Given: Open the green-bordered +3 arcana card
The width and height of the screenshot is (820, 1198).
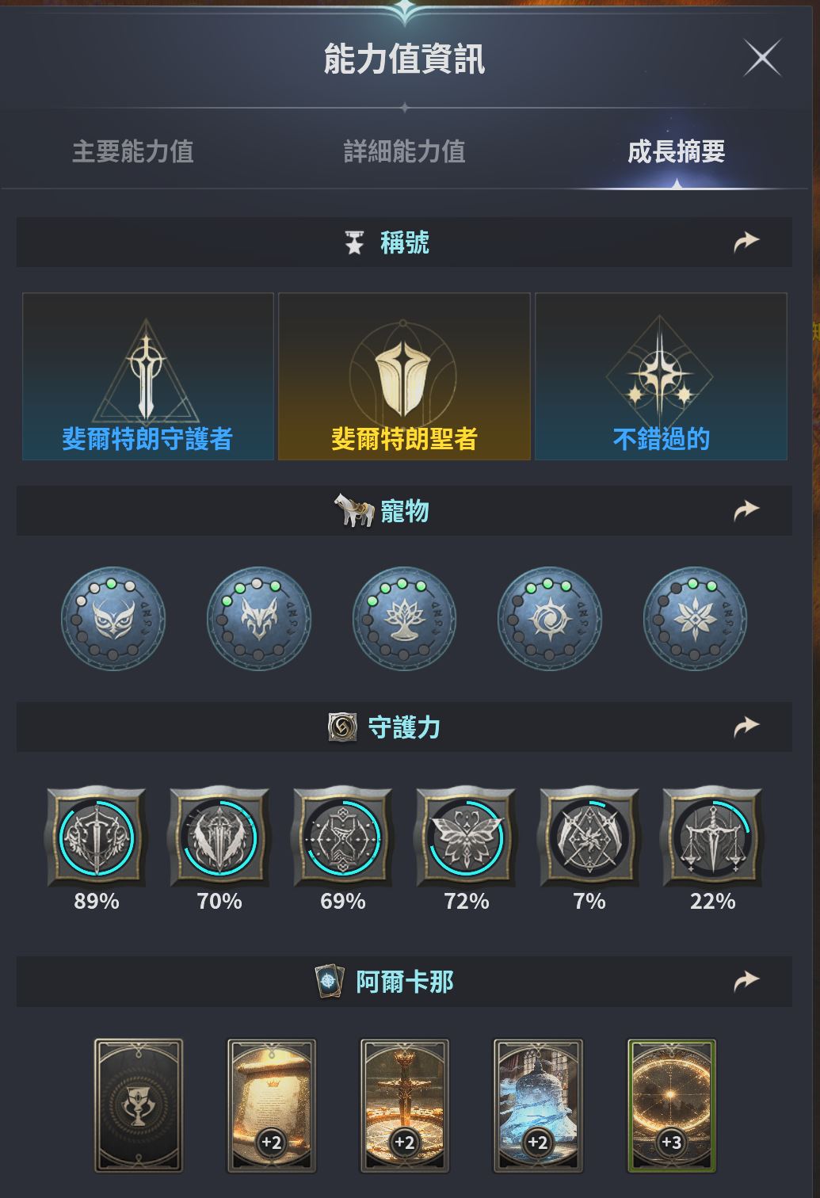Looking at the screenshot, I should click(x=672, y=1105).
